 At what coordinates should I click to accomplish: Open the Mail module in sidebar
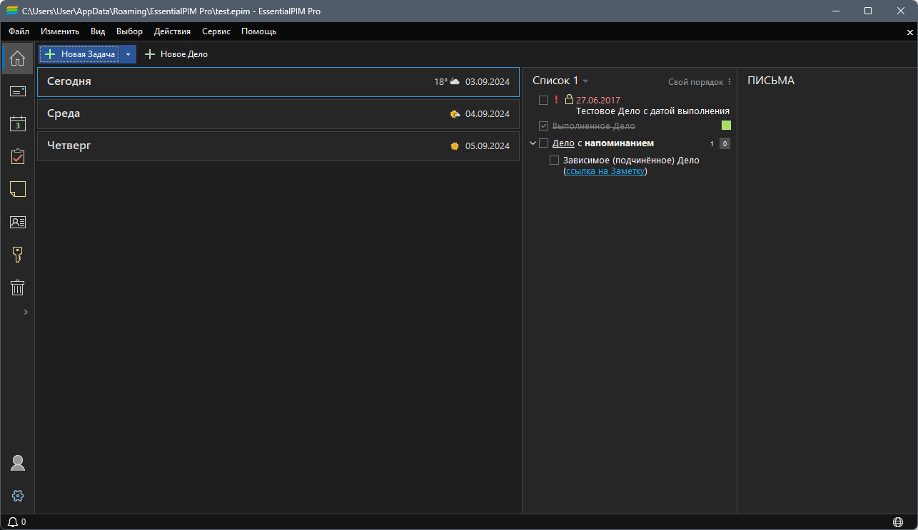point(18,91)
